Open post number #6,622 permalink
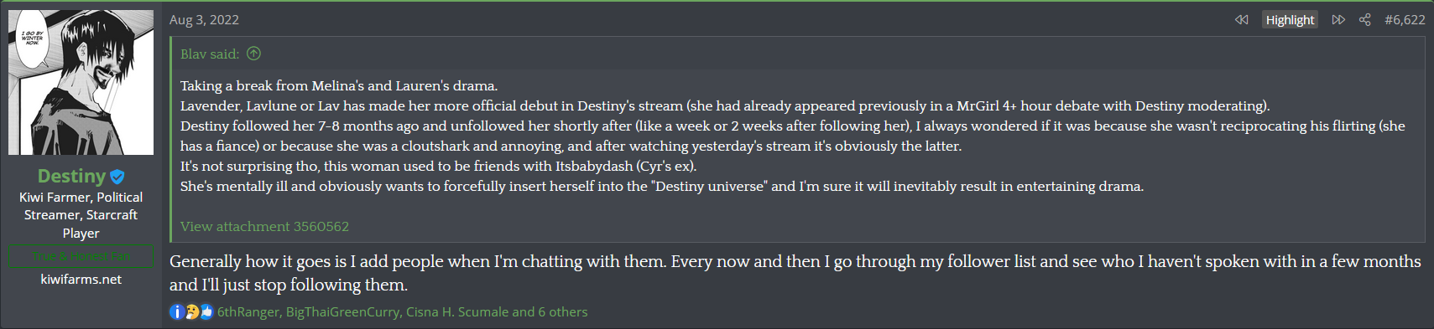The width and height of the screenshot is (1434, 329). (1405, 19)
